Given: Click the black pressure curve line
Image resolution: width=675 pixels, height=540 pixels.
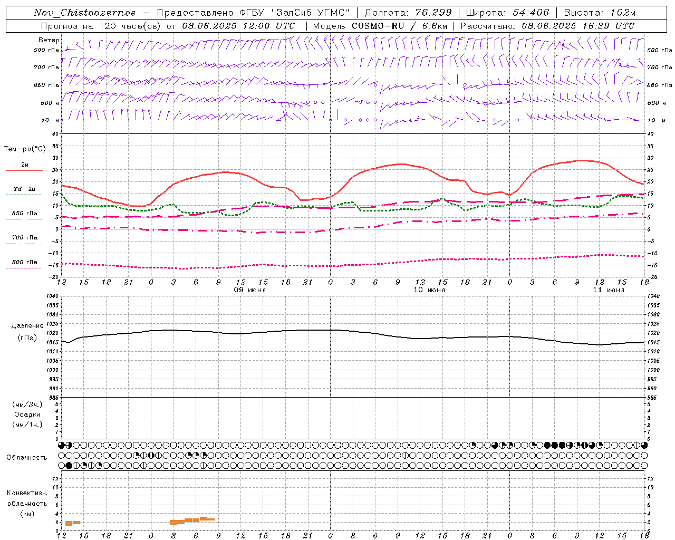Looking at the screenshot, I should point(352,332).
